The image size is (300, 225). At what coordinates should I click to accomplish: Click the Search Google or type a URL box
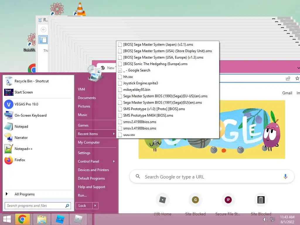pos(212,177)
